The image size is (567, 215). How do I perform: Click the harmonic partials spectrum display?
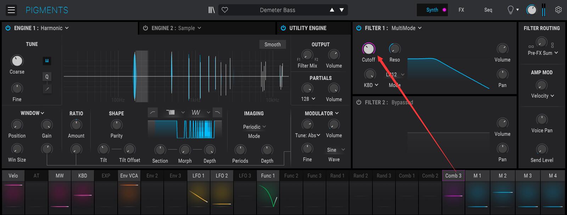coord(176,76)
